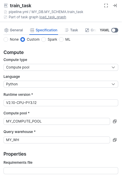Click the Runtime version input field

tap(61, 103)
